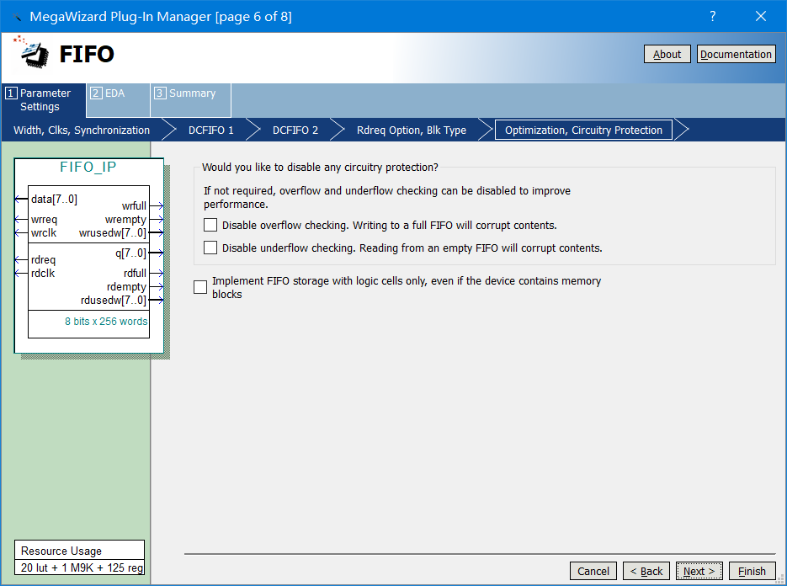Screen dimensions: 787x586
Task: Click the Resource Usage header
Action: tap(61, 551)
